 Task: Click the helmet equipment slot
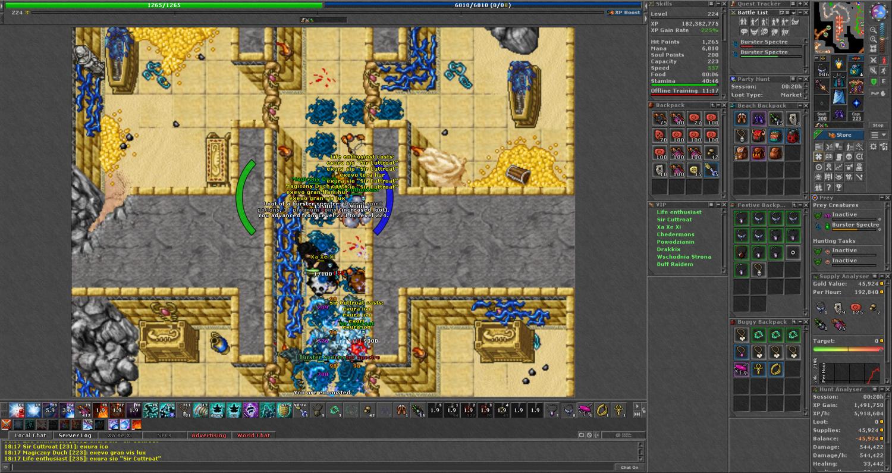pos(839,63)
